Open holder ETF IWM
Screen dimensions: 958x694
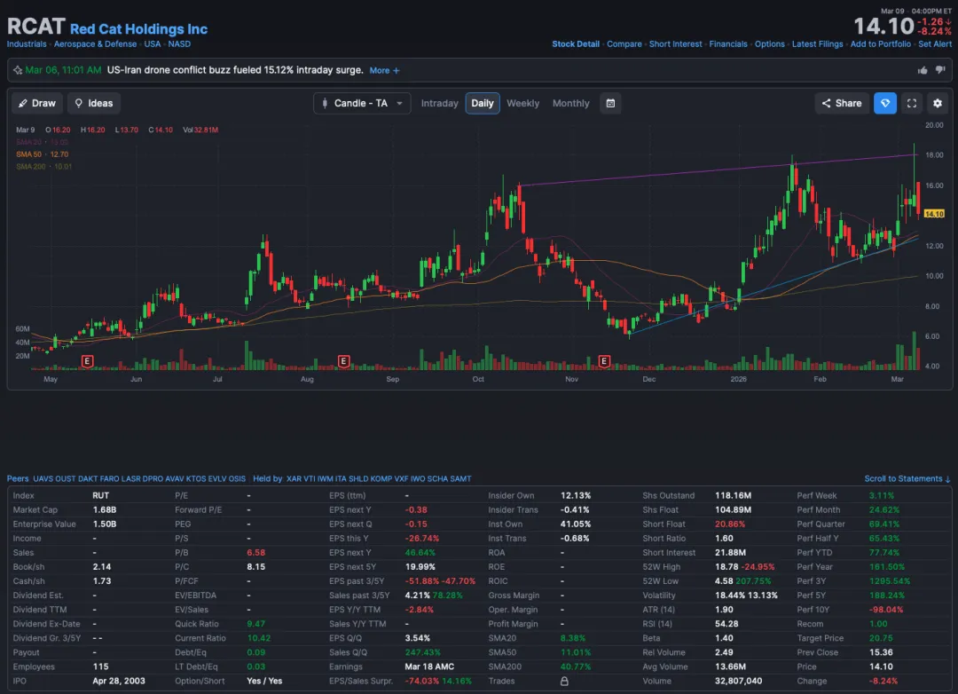(x=325, y=478)
